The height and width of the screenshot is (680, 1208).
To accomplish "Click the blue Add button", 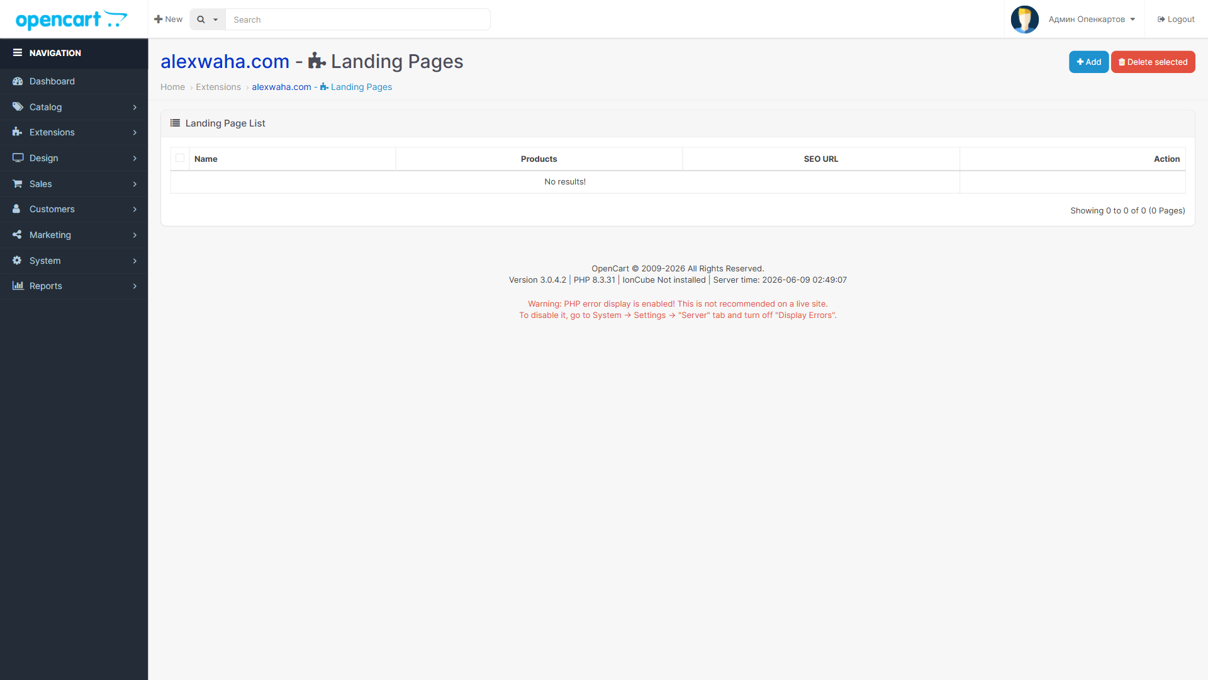I will point(1088,62).
